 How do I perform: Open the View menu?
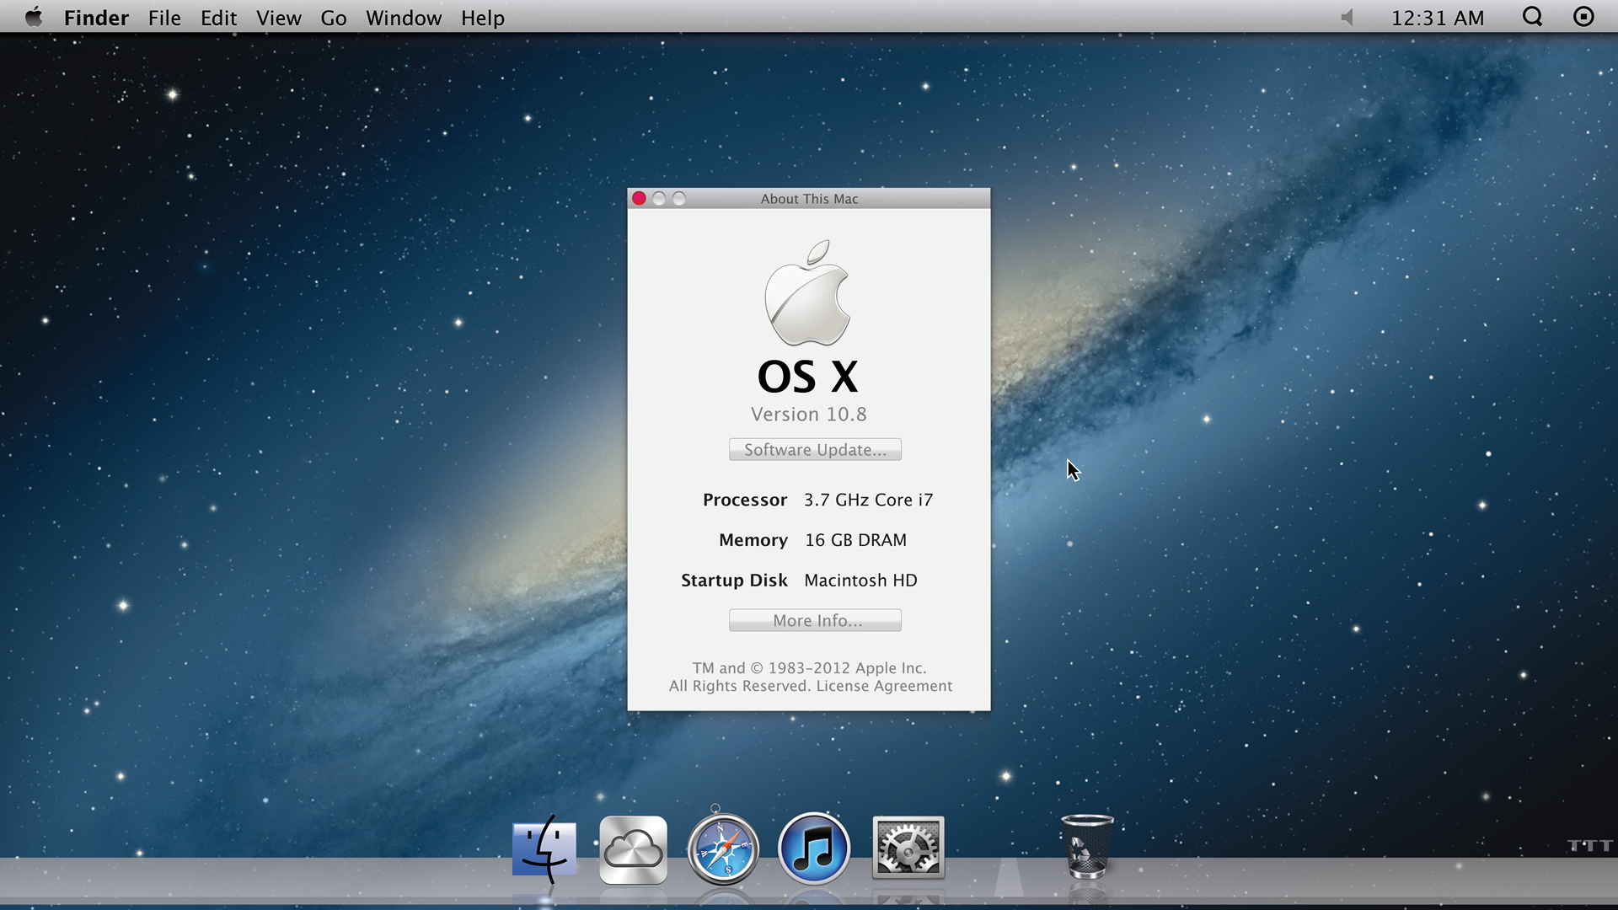coord(279,18)
